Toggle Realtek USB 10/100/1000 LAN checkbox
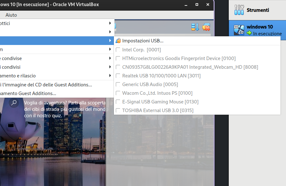The image size is (286, 186). [x=118, y=76]
